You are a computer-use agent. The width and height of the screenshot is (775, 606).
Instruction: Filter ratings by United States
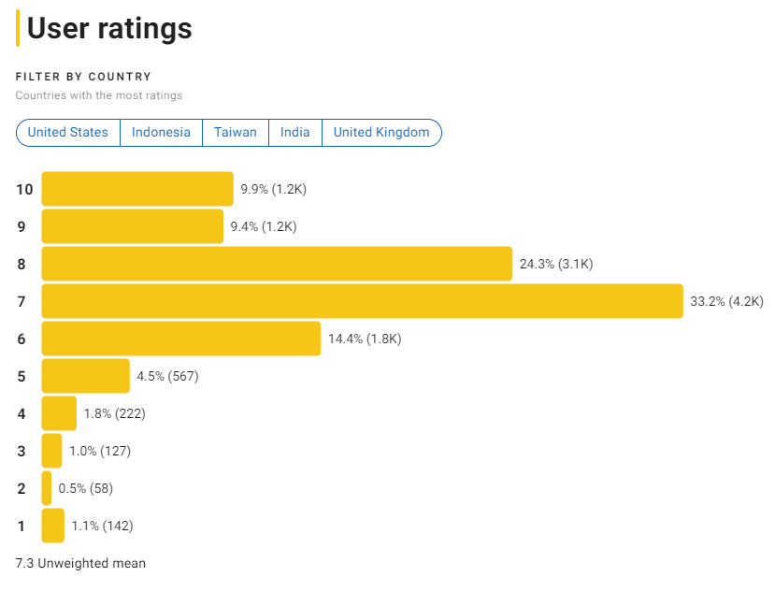coord(66,132)
